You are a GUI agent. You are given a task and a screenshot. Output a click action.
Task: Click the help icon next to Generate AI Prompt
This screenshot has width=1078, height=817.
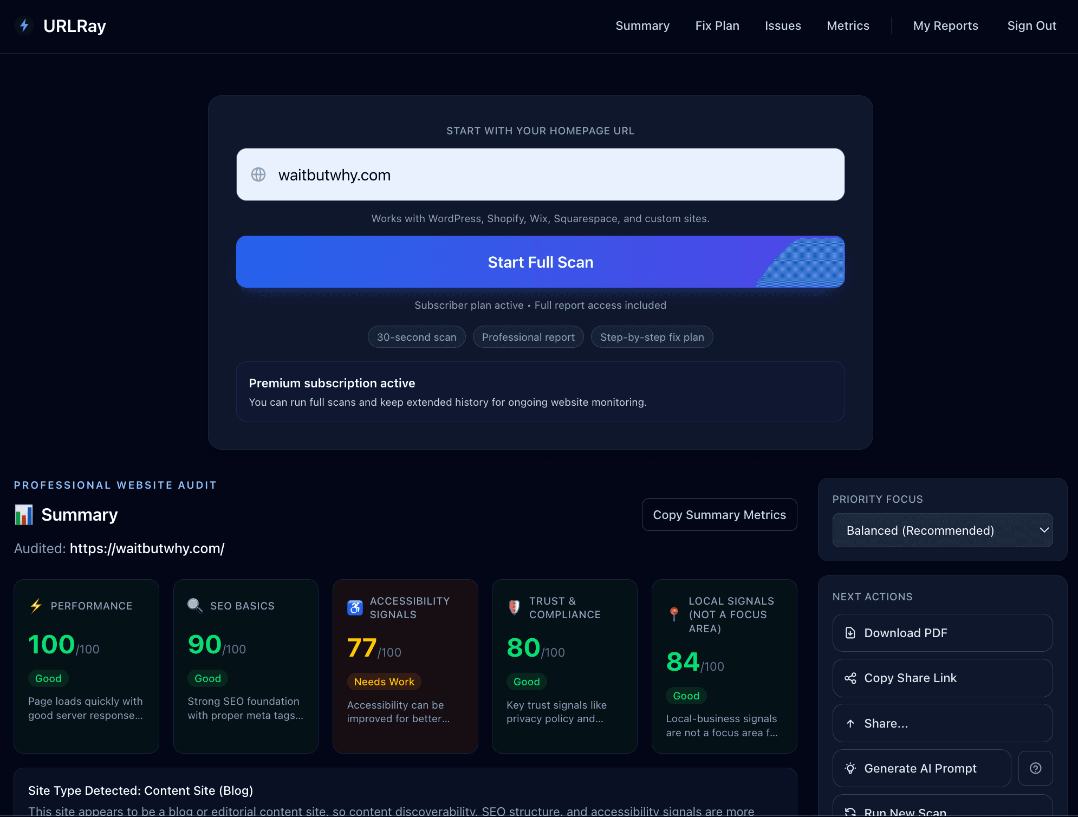click(1035, 768)
